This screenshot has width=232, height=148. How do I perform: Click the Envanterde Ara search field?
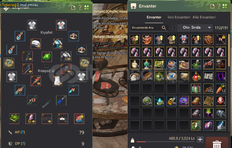coord(149,28)
